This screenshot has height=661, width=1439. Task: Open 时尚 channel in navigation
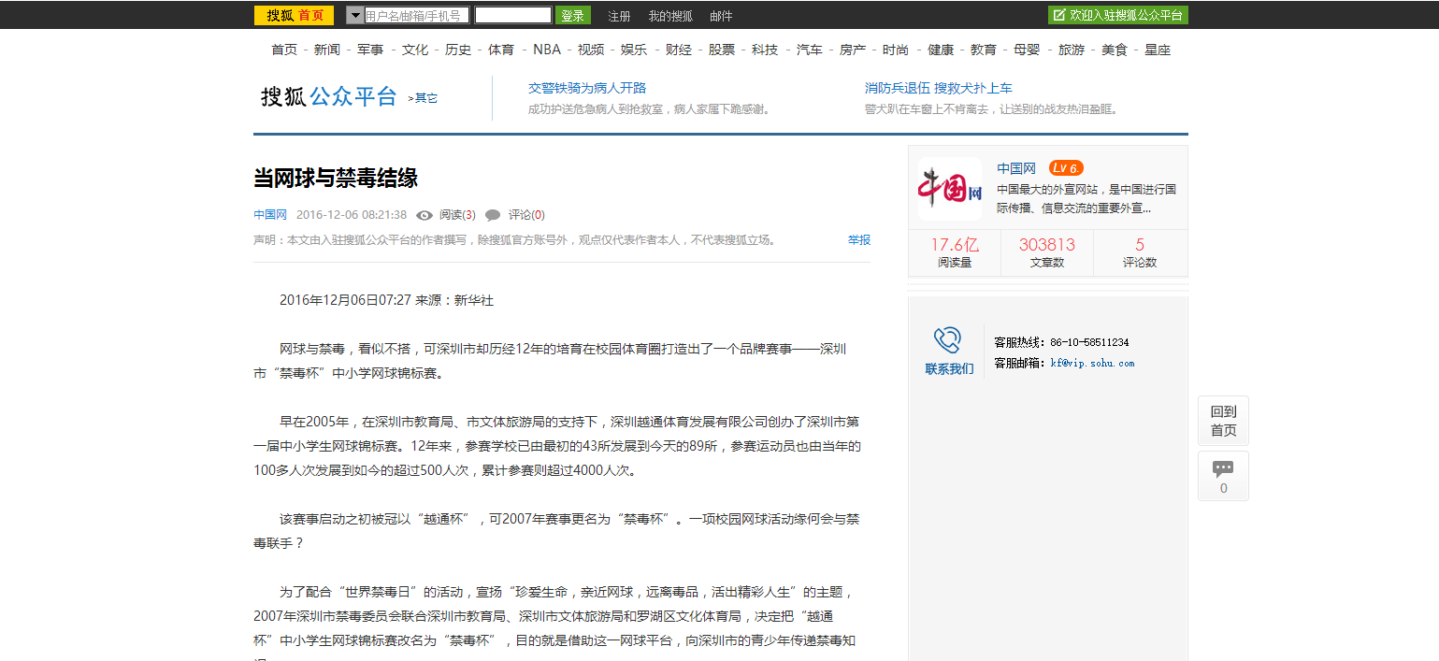pyautogui.click(x=896, y=50)
